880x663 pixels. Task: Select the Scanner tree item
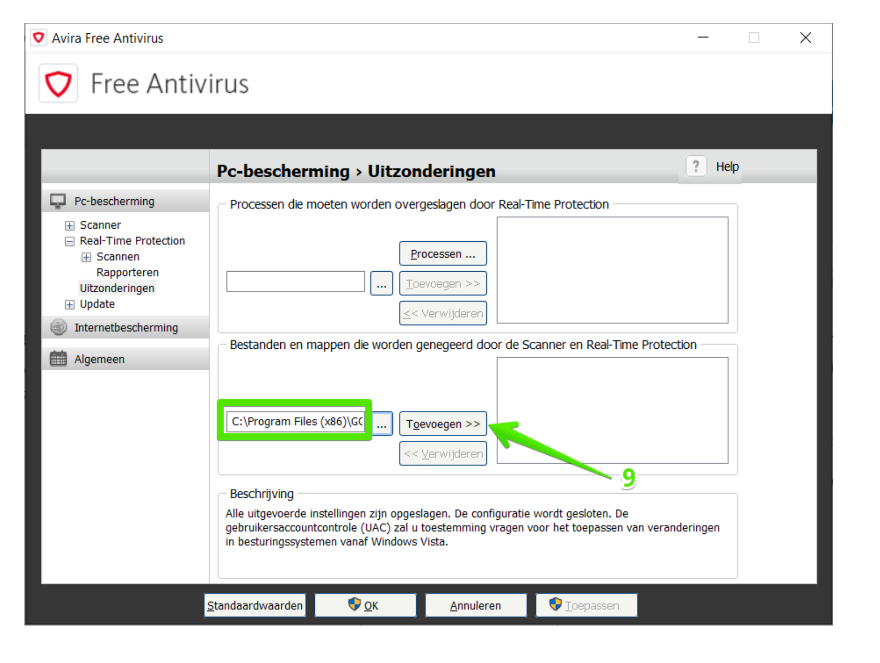[x=100, y=225]
